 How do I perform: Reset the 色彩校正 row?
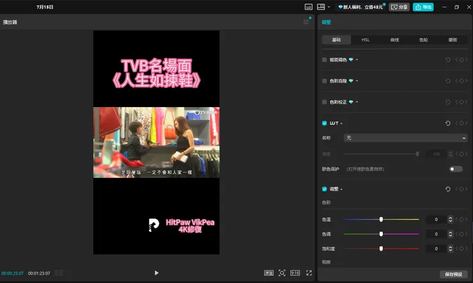[x=448, y=102]
